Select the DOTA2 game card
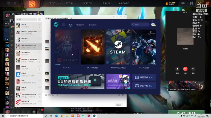Screen dimensions: 211x118 (67, 47)
